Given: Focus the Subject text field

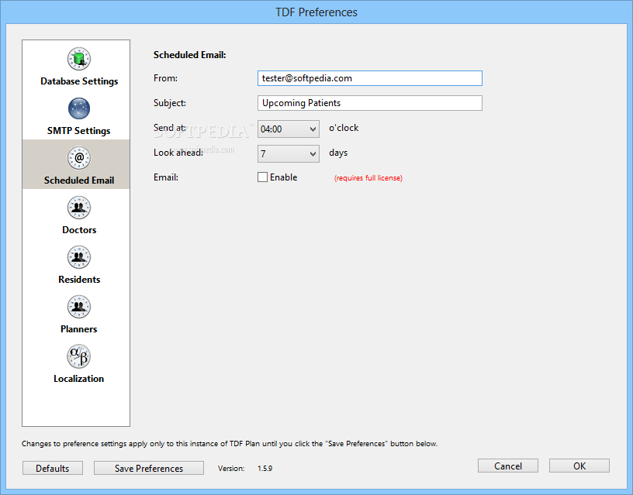Looking at the screenshot, I should pos(370,103).
